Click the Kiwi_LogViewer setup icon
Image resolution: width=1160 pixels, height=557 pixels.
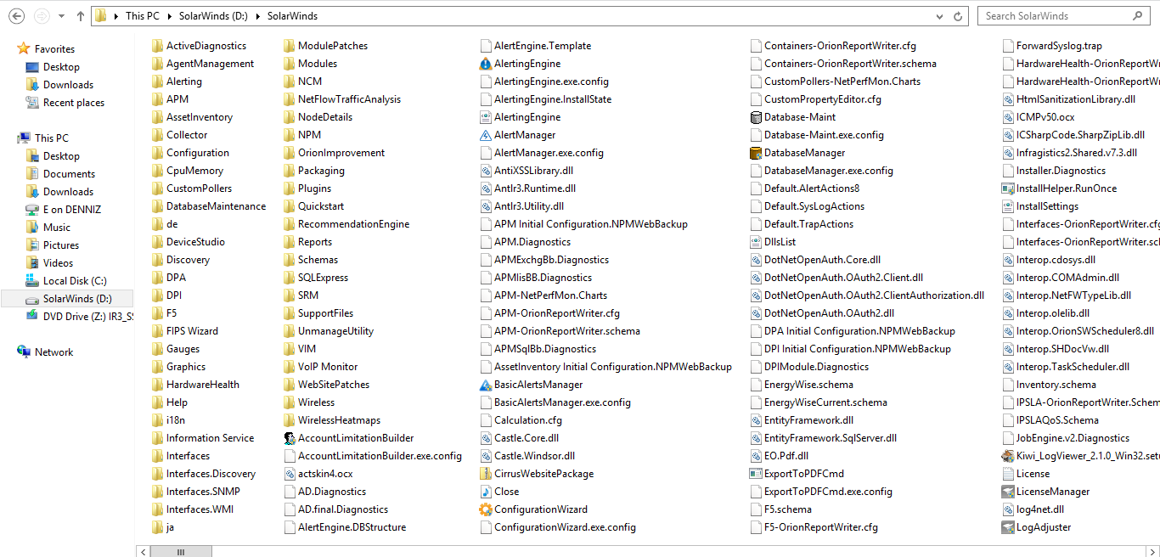[1008, 456]
